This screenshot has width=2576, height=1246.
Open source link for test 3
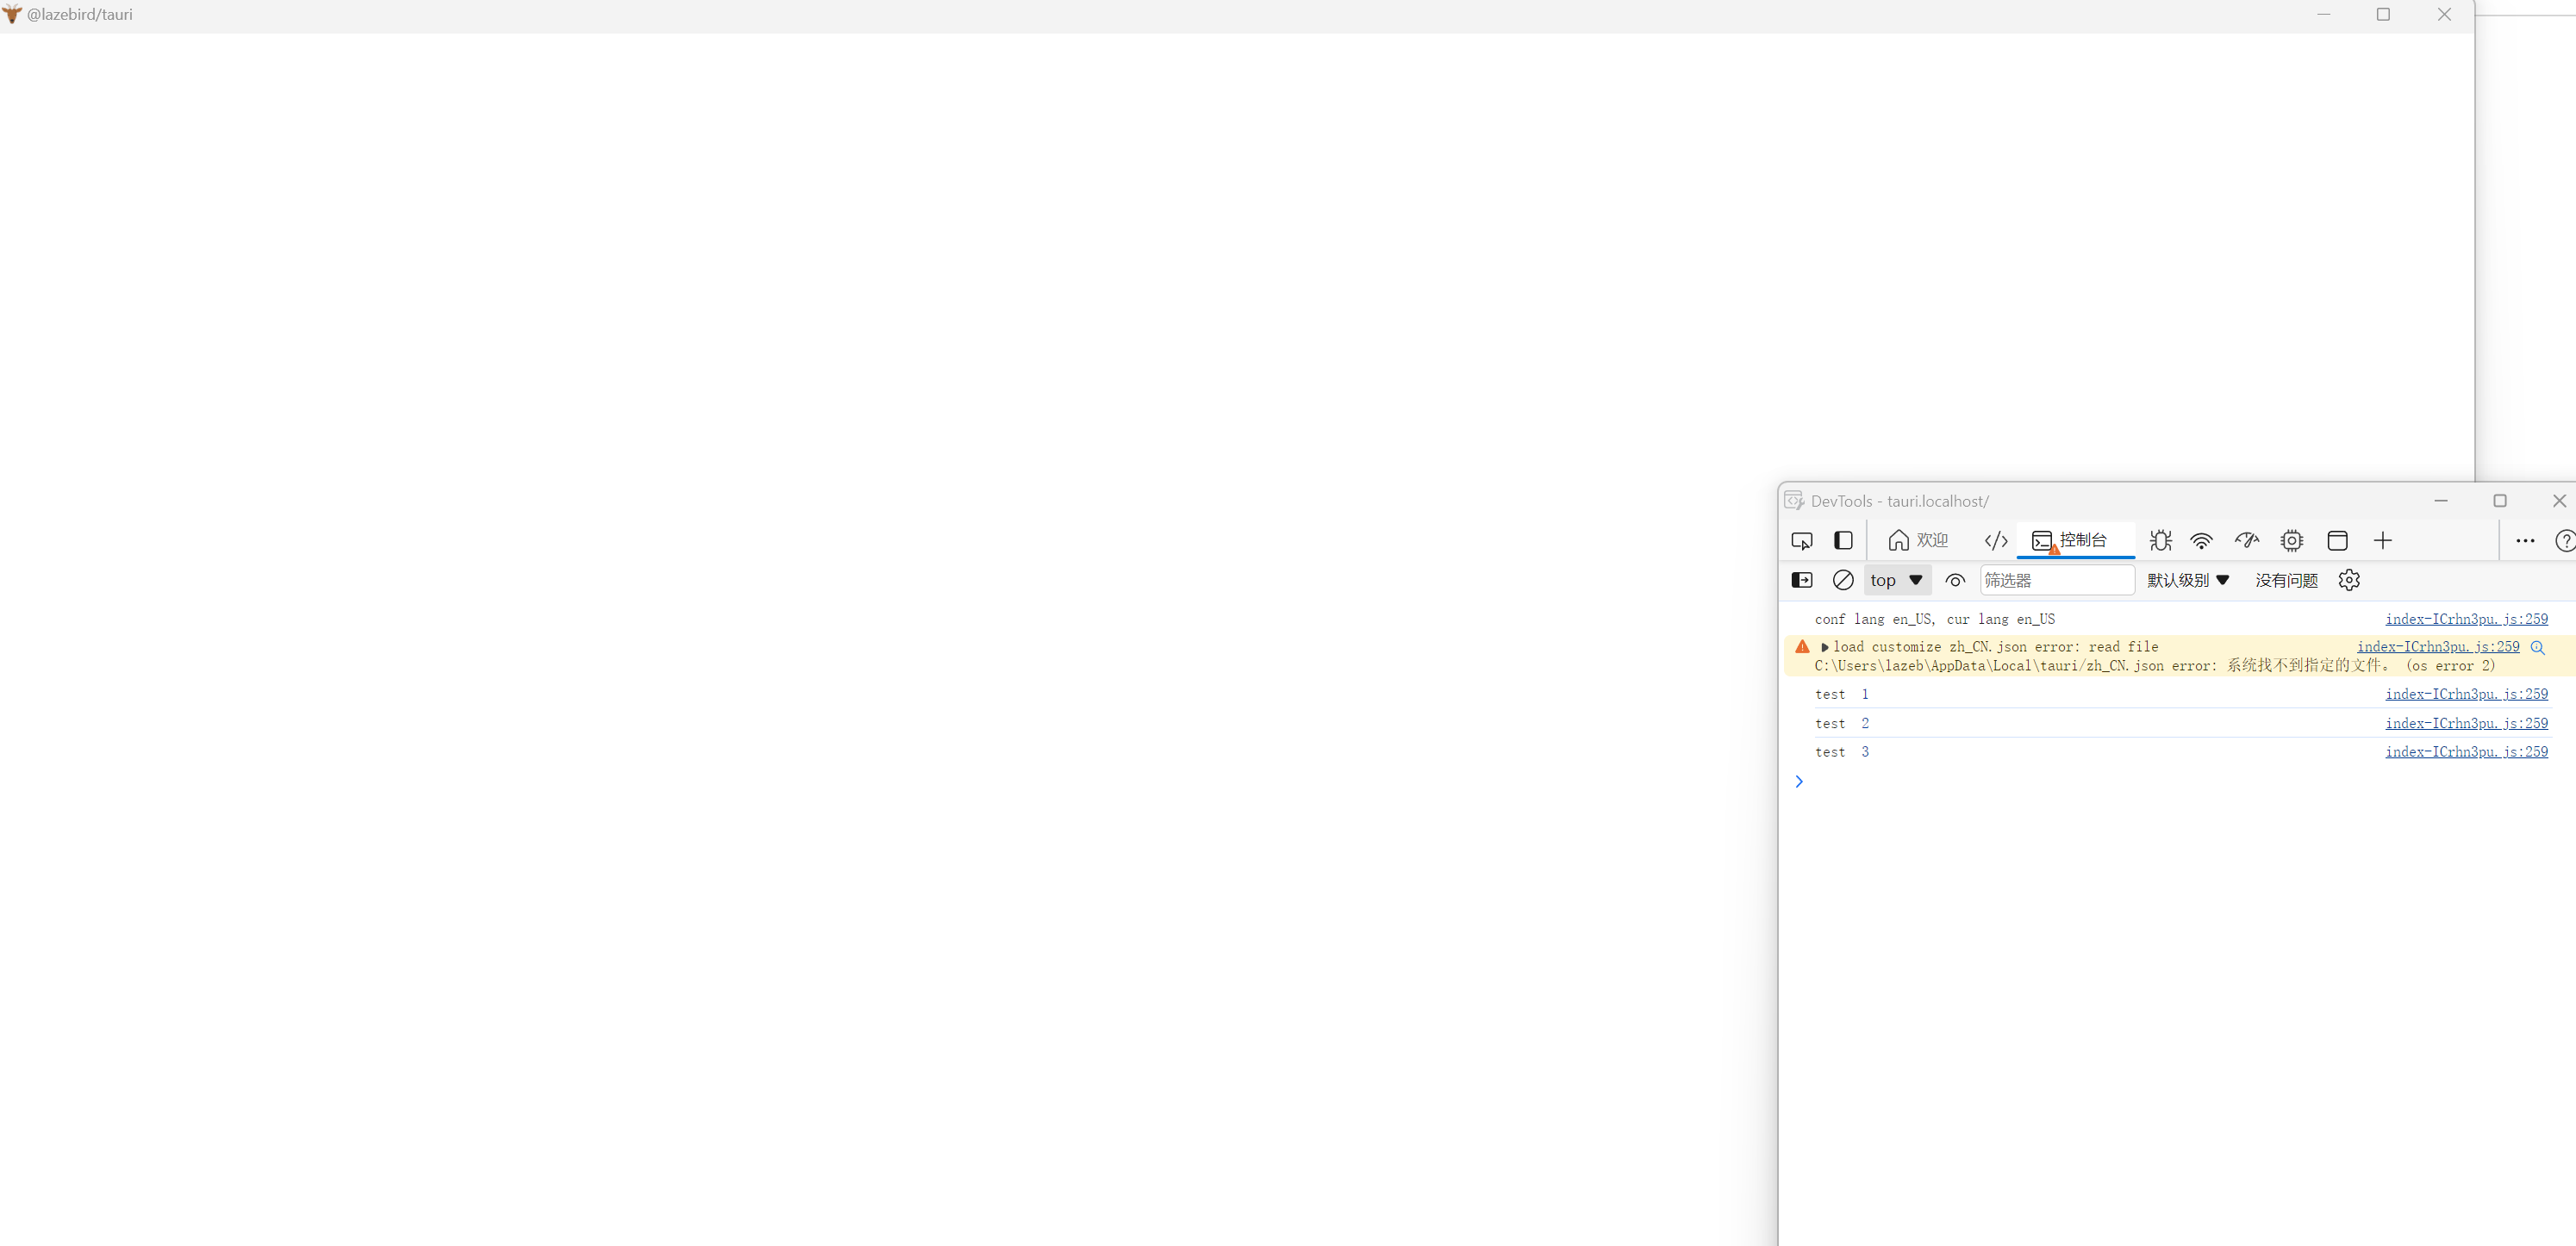[x=2466, y=752]
